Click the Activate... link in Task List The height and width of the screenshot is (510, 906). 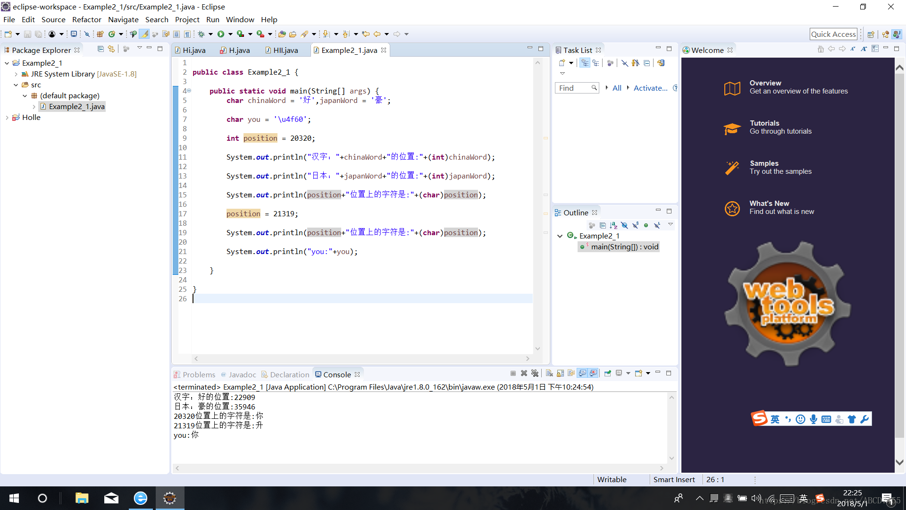point(650,88)
